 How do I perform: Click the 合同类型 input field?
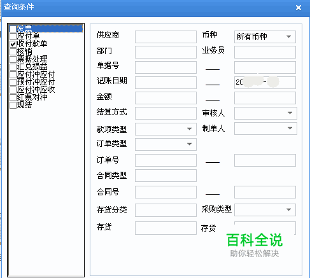[166, 176]
